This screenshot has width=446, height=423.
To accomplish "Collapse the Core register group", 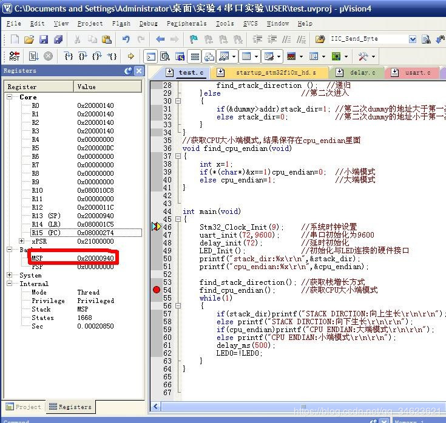I will click(10, 97).
